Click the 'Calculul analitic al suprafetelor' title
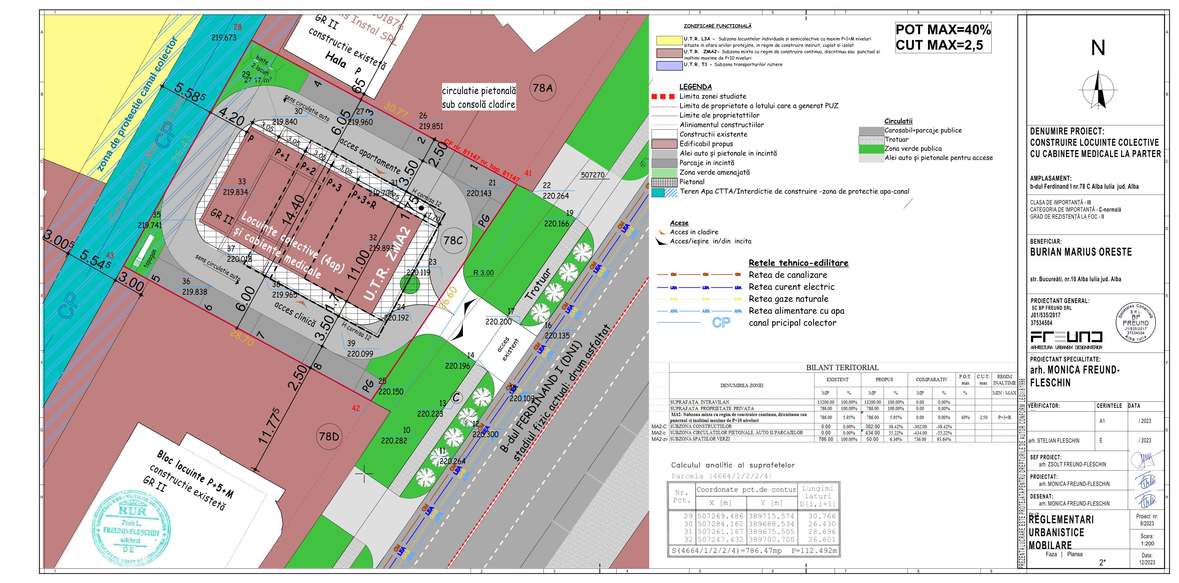This screenshot has height=583, width=1179. [x=733, y=465]
